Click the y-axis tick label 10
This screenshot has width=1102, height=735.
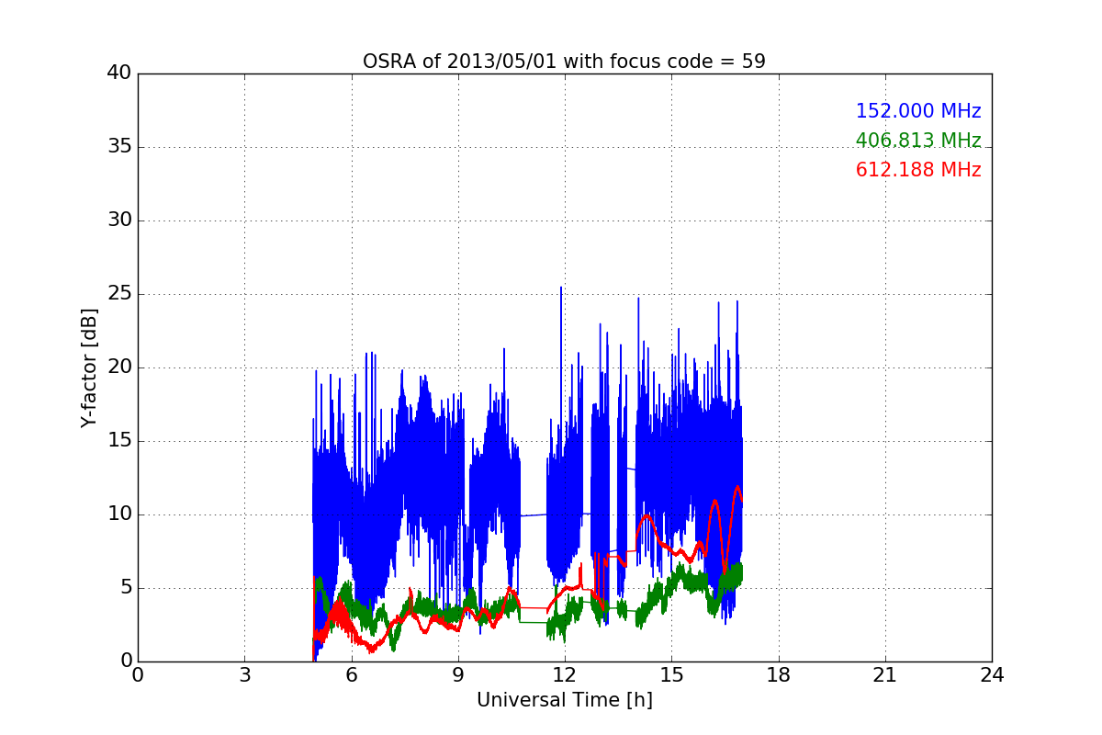click(x=119, y=514)
